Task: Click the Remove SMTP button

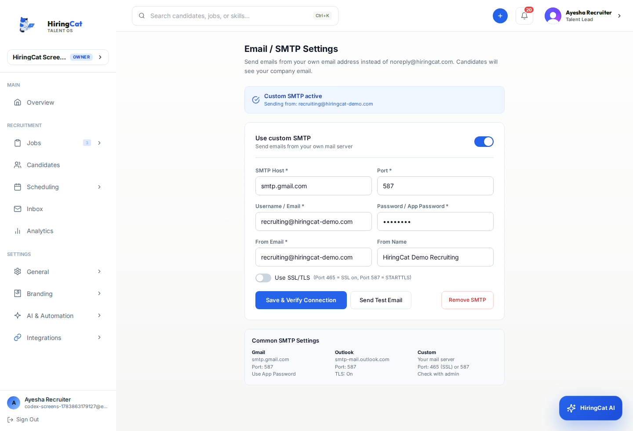Action: (x=467, y=300)
